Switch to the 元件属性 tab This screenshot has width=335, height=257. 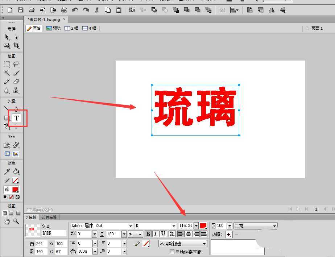click(x=49, y=217)
